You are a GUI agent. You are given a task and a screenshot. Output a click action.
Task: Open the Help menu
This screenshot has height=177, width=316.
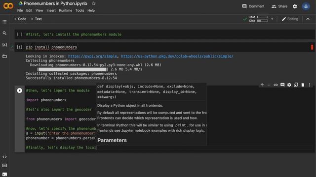click(x=91, y=10)
